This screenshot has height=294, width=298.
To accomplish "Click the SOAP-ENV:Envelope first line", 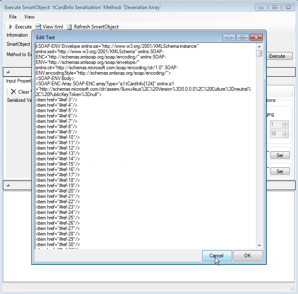I will 117,46.
